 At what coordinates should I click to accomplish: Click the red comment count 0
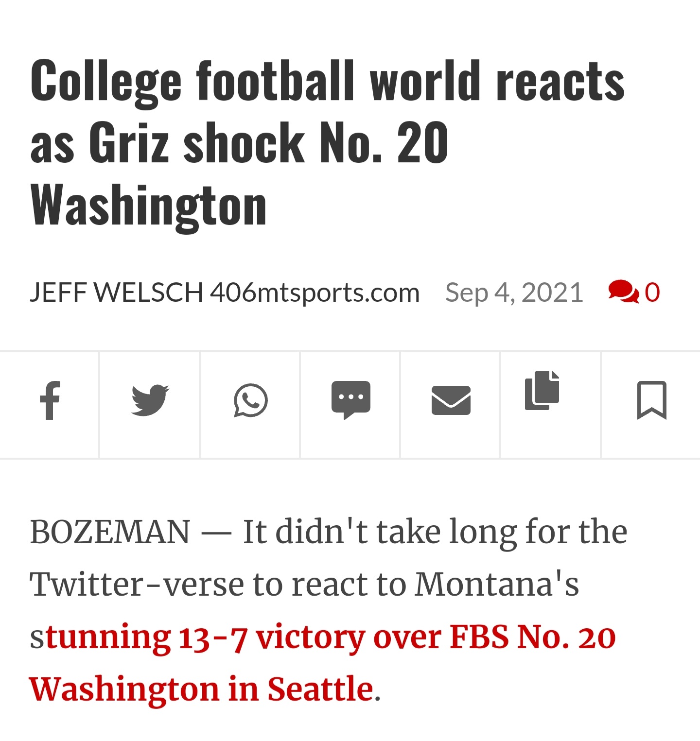pos(652,293)
